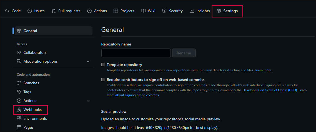Viewport: 316px width, 132px height.
Task: Open the Learn more link for template repositories
Action: click(x=263, y=70)
